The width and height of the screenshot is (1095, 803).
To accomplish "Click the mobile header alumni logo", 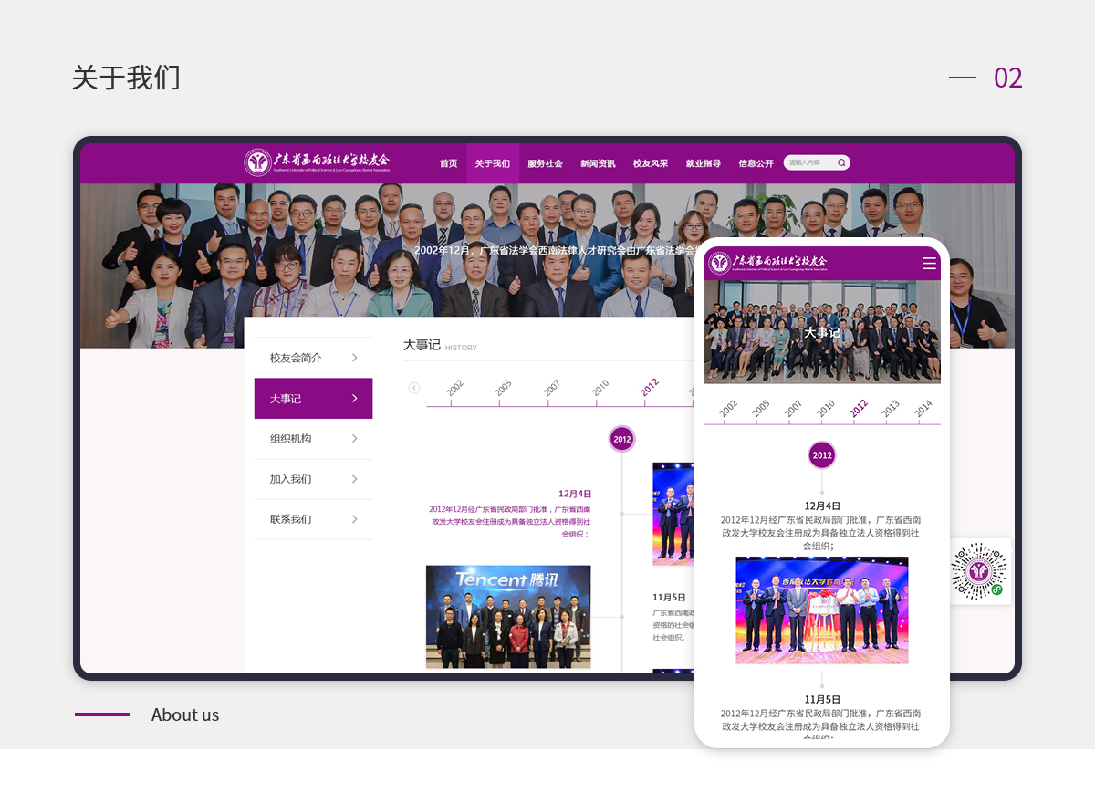I will tap(768, 263).
